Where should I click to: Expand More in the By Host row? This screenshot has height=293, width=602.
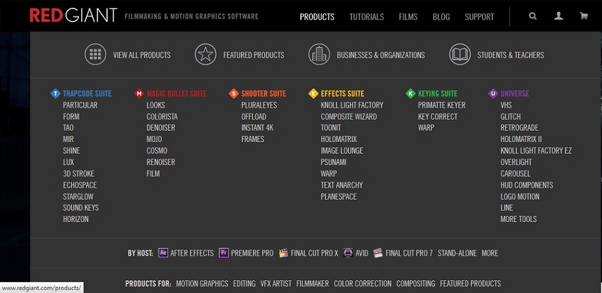pos(490,253)
